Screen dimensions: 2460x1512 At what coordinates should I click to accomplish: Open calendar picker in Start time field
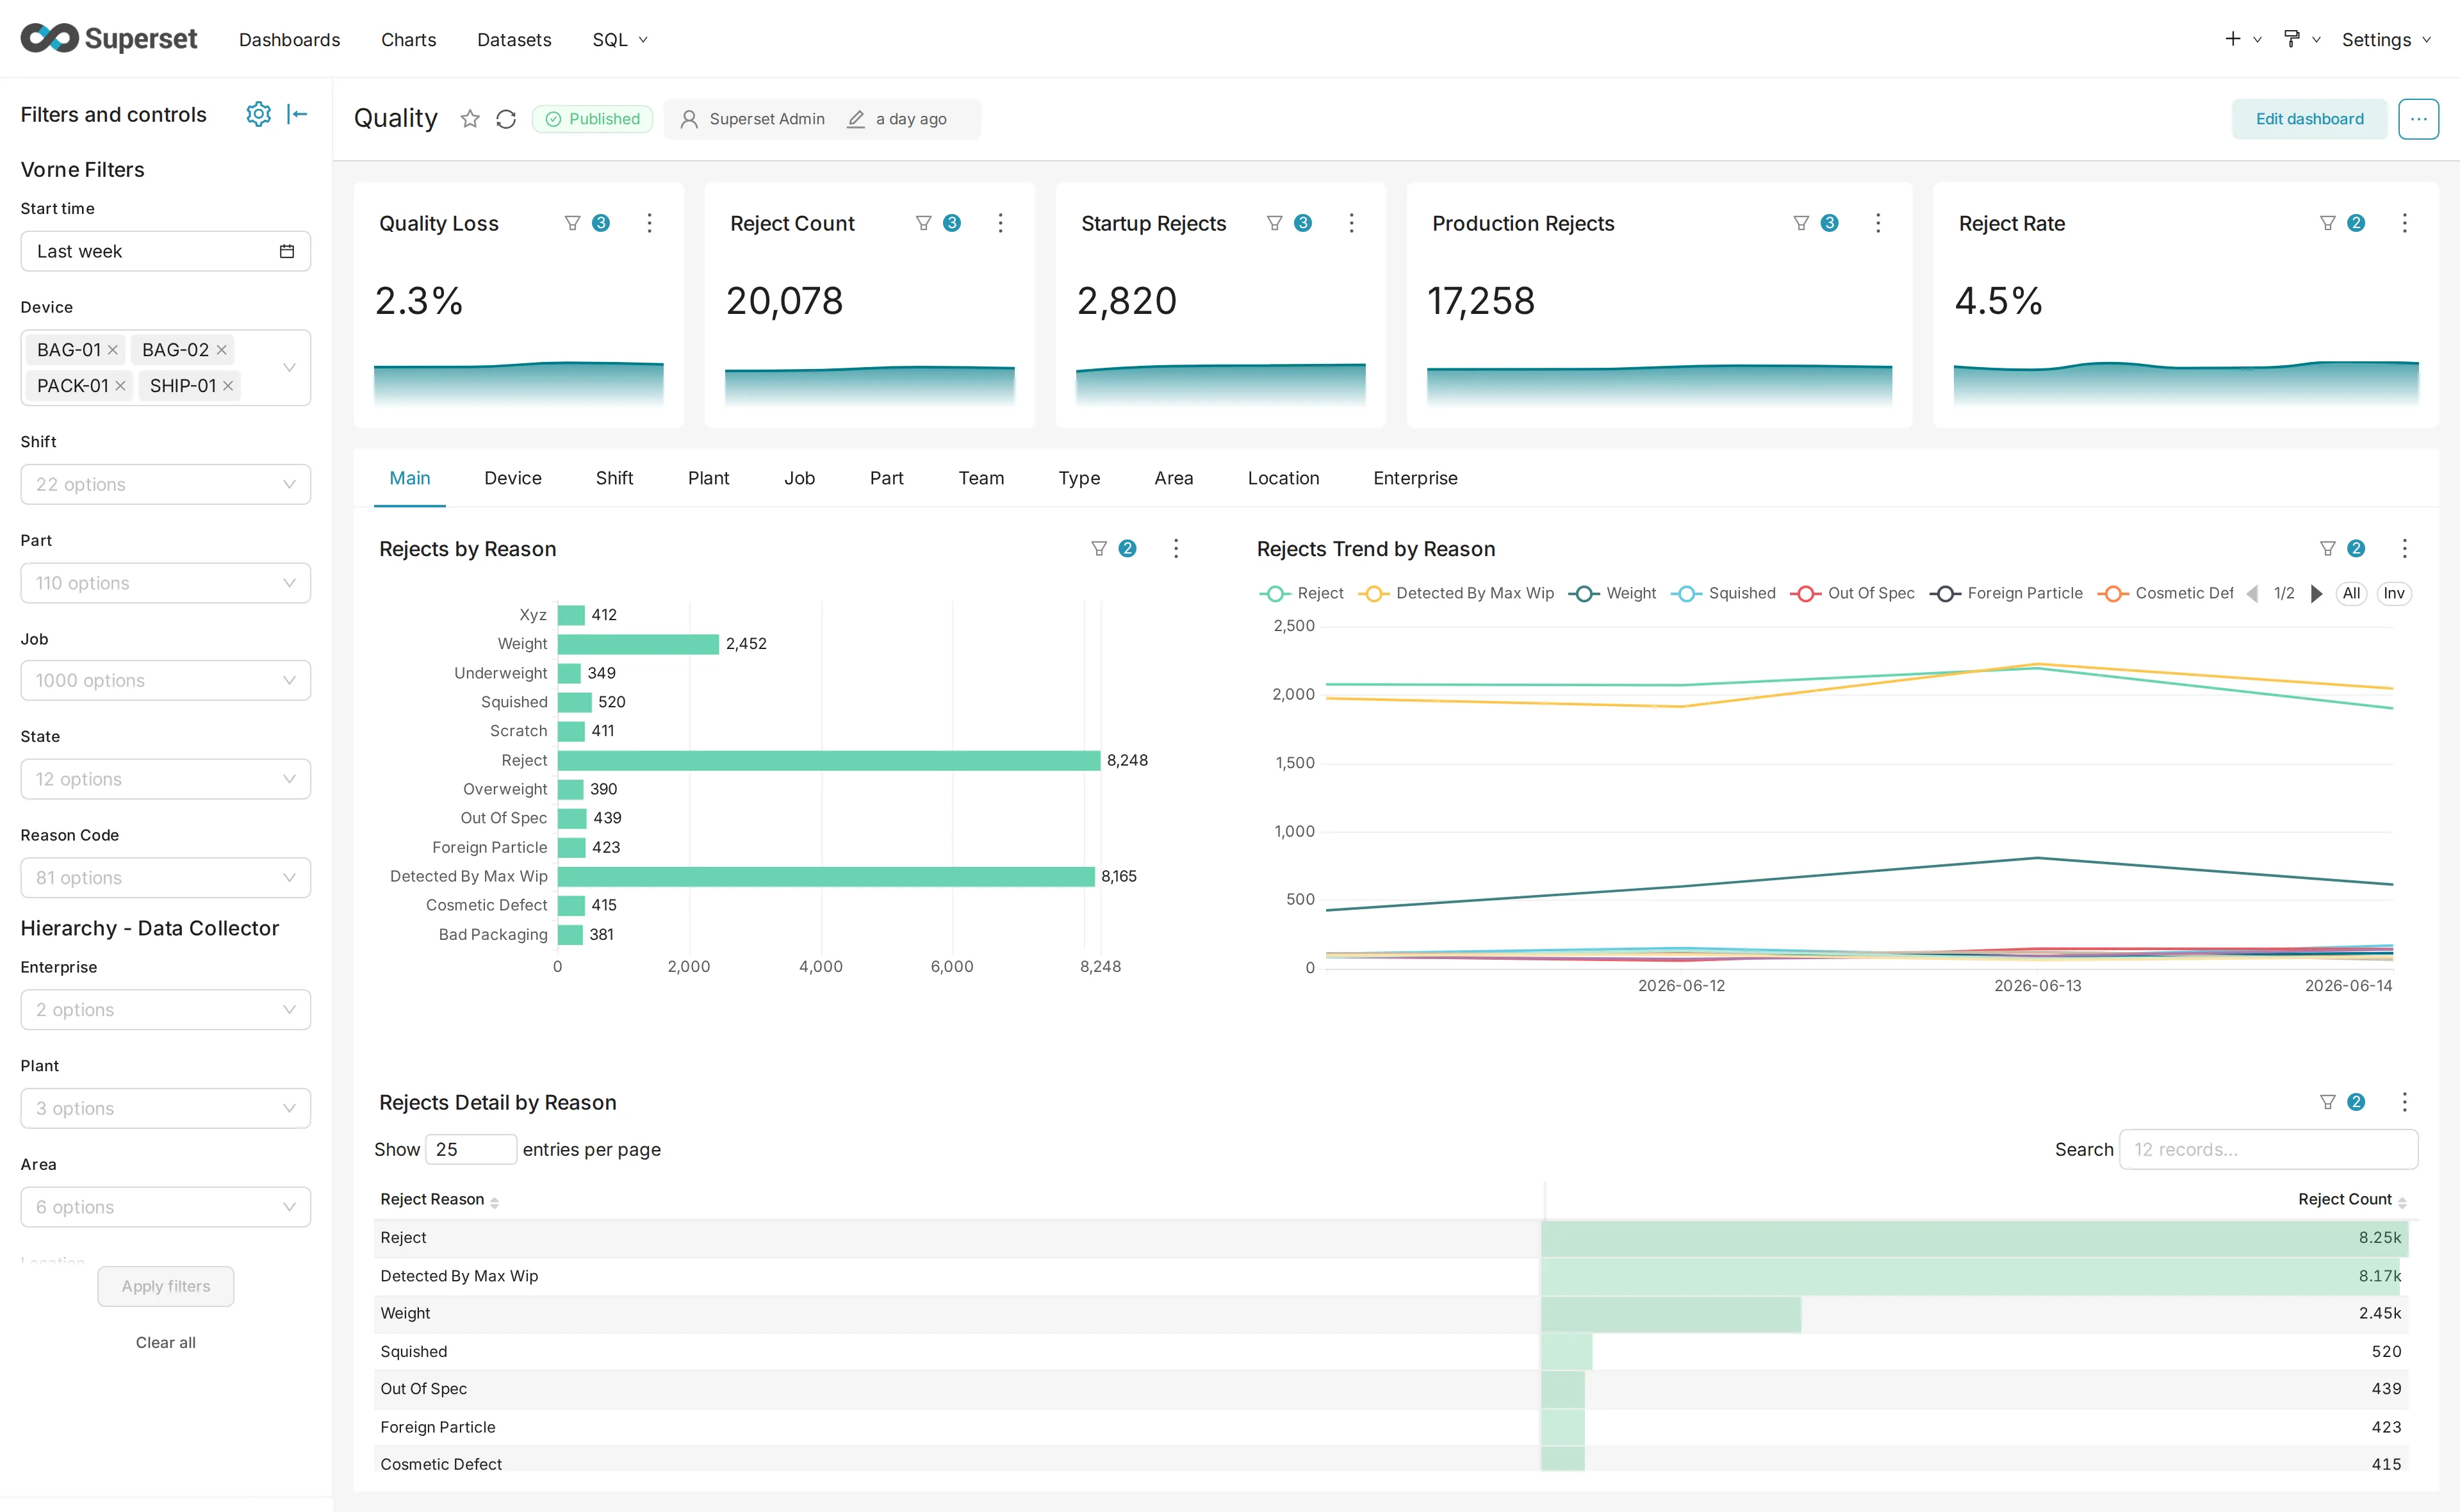[x=287, y=251]
